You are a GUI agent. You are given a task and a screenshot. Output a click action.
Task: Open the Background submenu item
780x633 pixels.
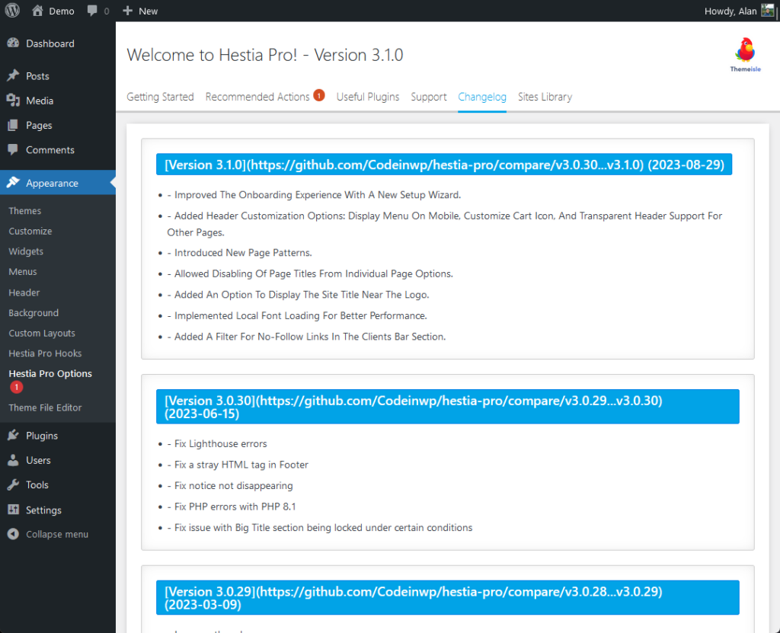click(34, 312)
